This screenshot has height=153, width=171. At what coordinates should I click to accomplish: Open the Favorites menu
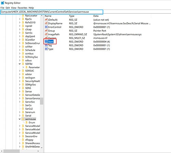coord(23,8)
